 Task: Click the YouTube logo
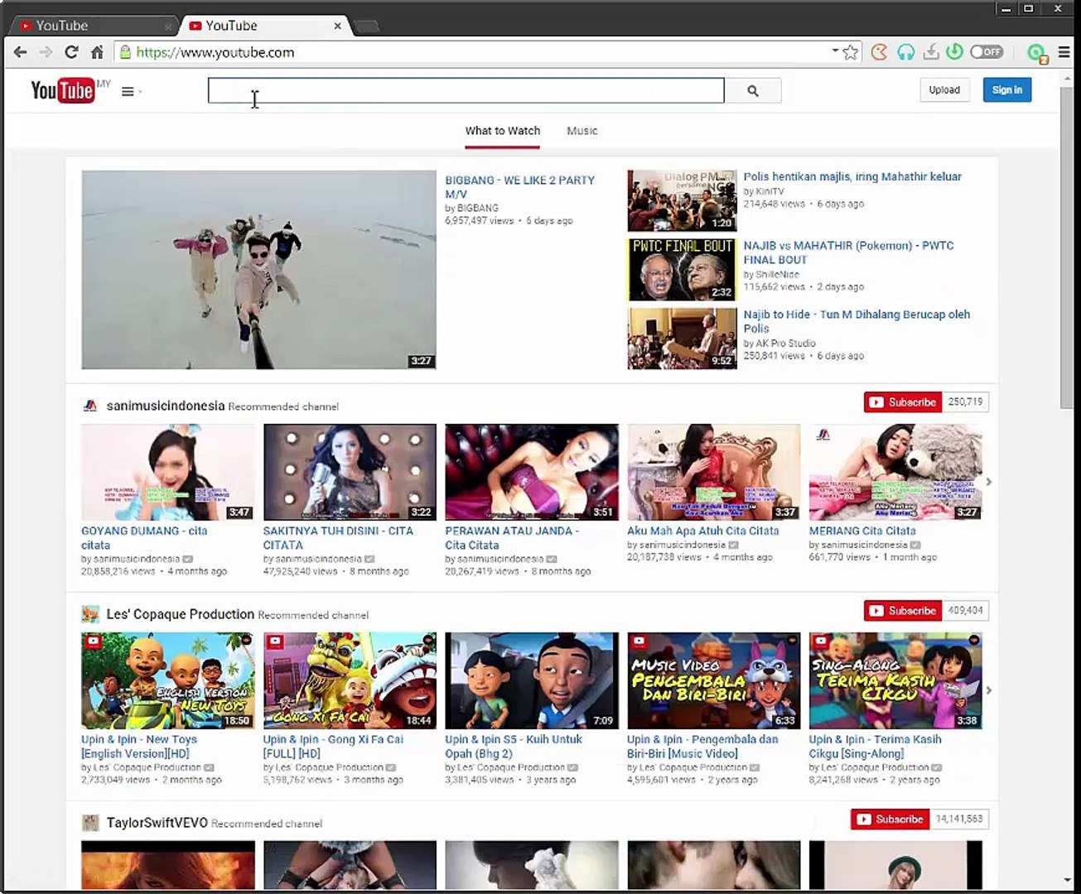click(x=63, y=90)
